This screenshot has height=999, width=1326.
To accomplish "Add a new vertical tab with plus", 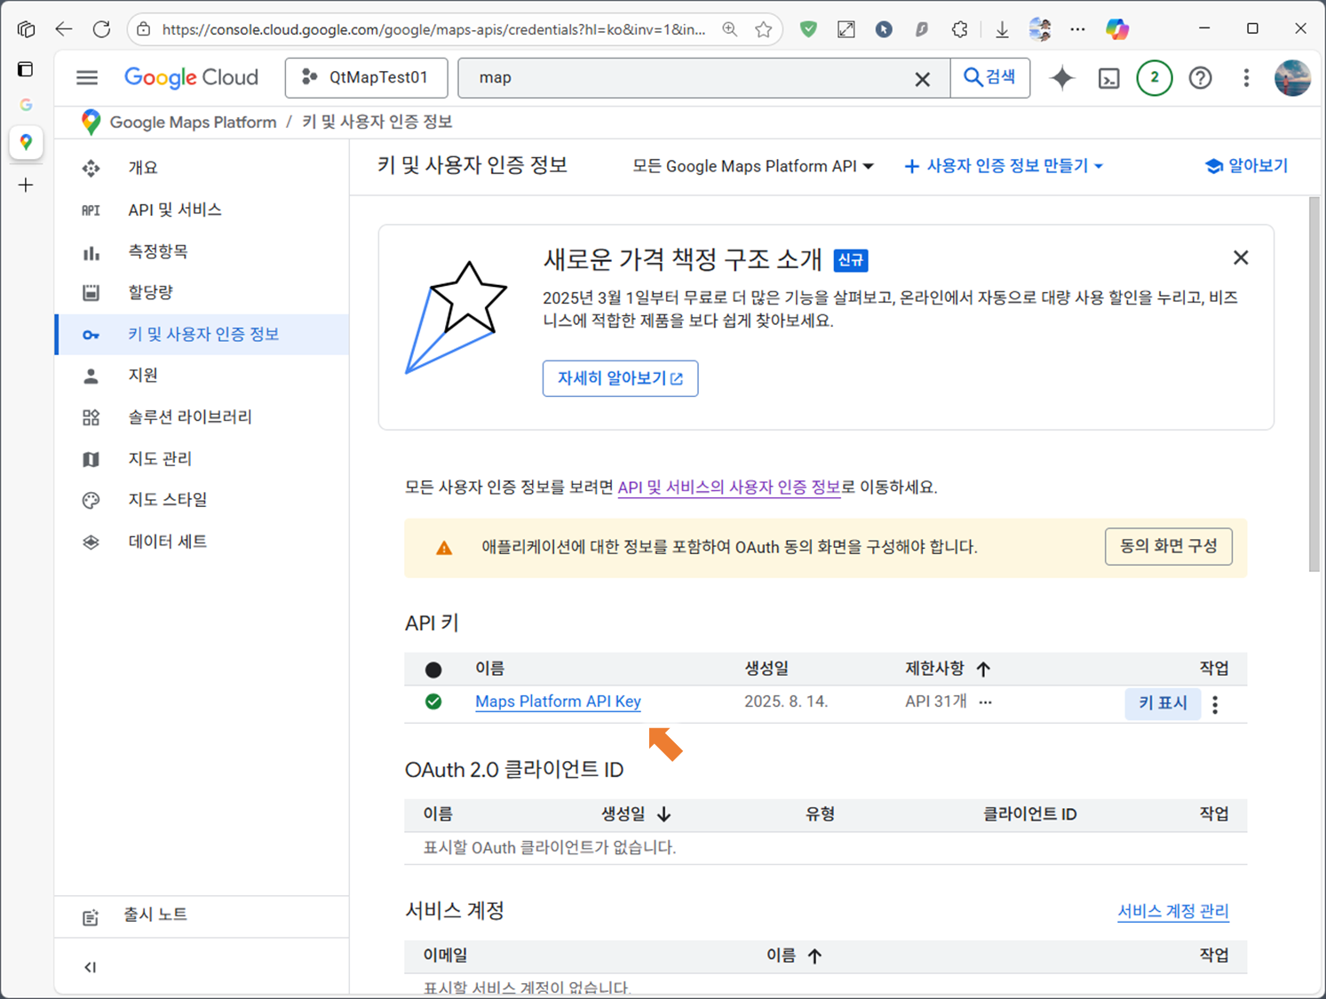I will pyautogui.click(x=26, y=185).
